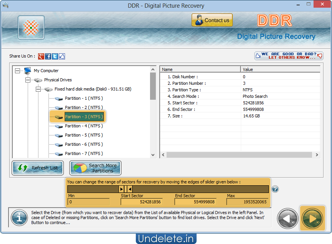Select Partition - 3 (NTFS)

(84, 117)
